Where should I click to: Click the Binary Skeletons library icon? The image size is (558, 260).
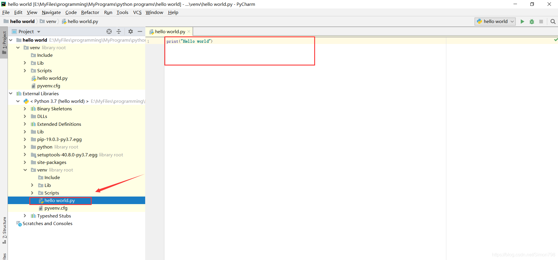point(33,109)
